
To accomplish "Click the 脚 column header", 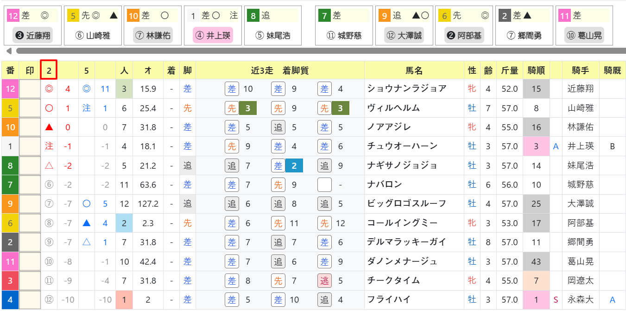I will pos(187,71).
